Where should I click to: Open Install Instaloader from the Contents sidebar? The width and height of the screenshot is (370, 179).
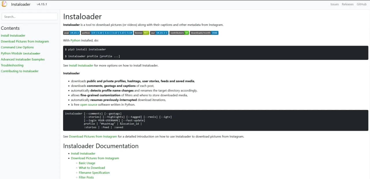point(13,35)
